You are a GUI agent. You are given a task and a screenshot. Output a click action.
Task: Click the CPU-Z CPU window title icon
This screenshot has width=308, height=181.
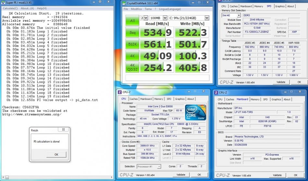coord(120,92)
